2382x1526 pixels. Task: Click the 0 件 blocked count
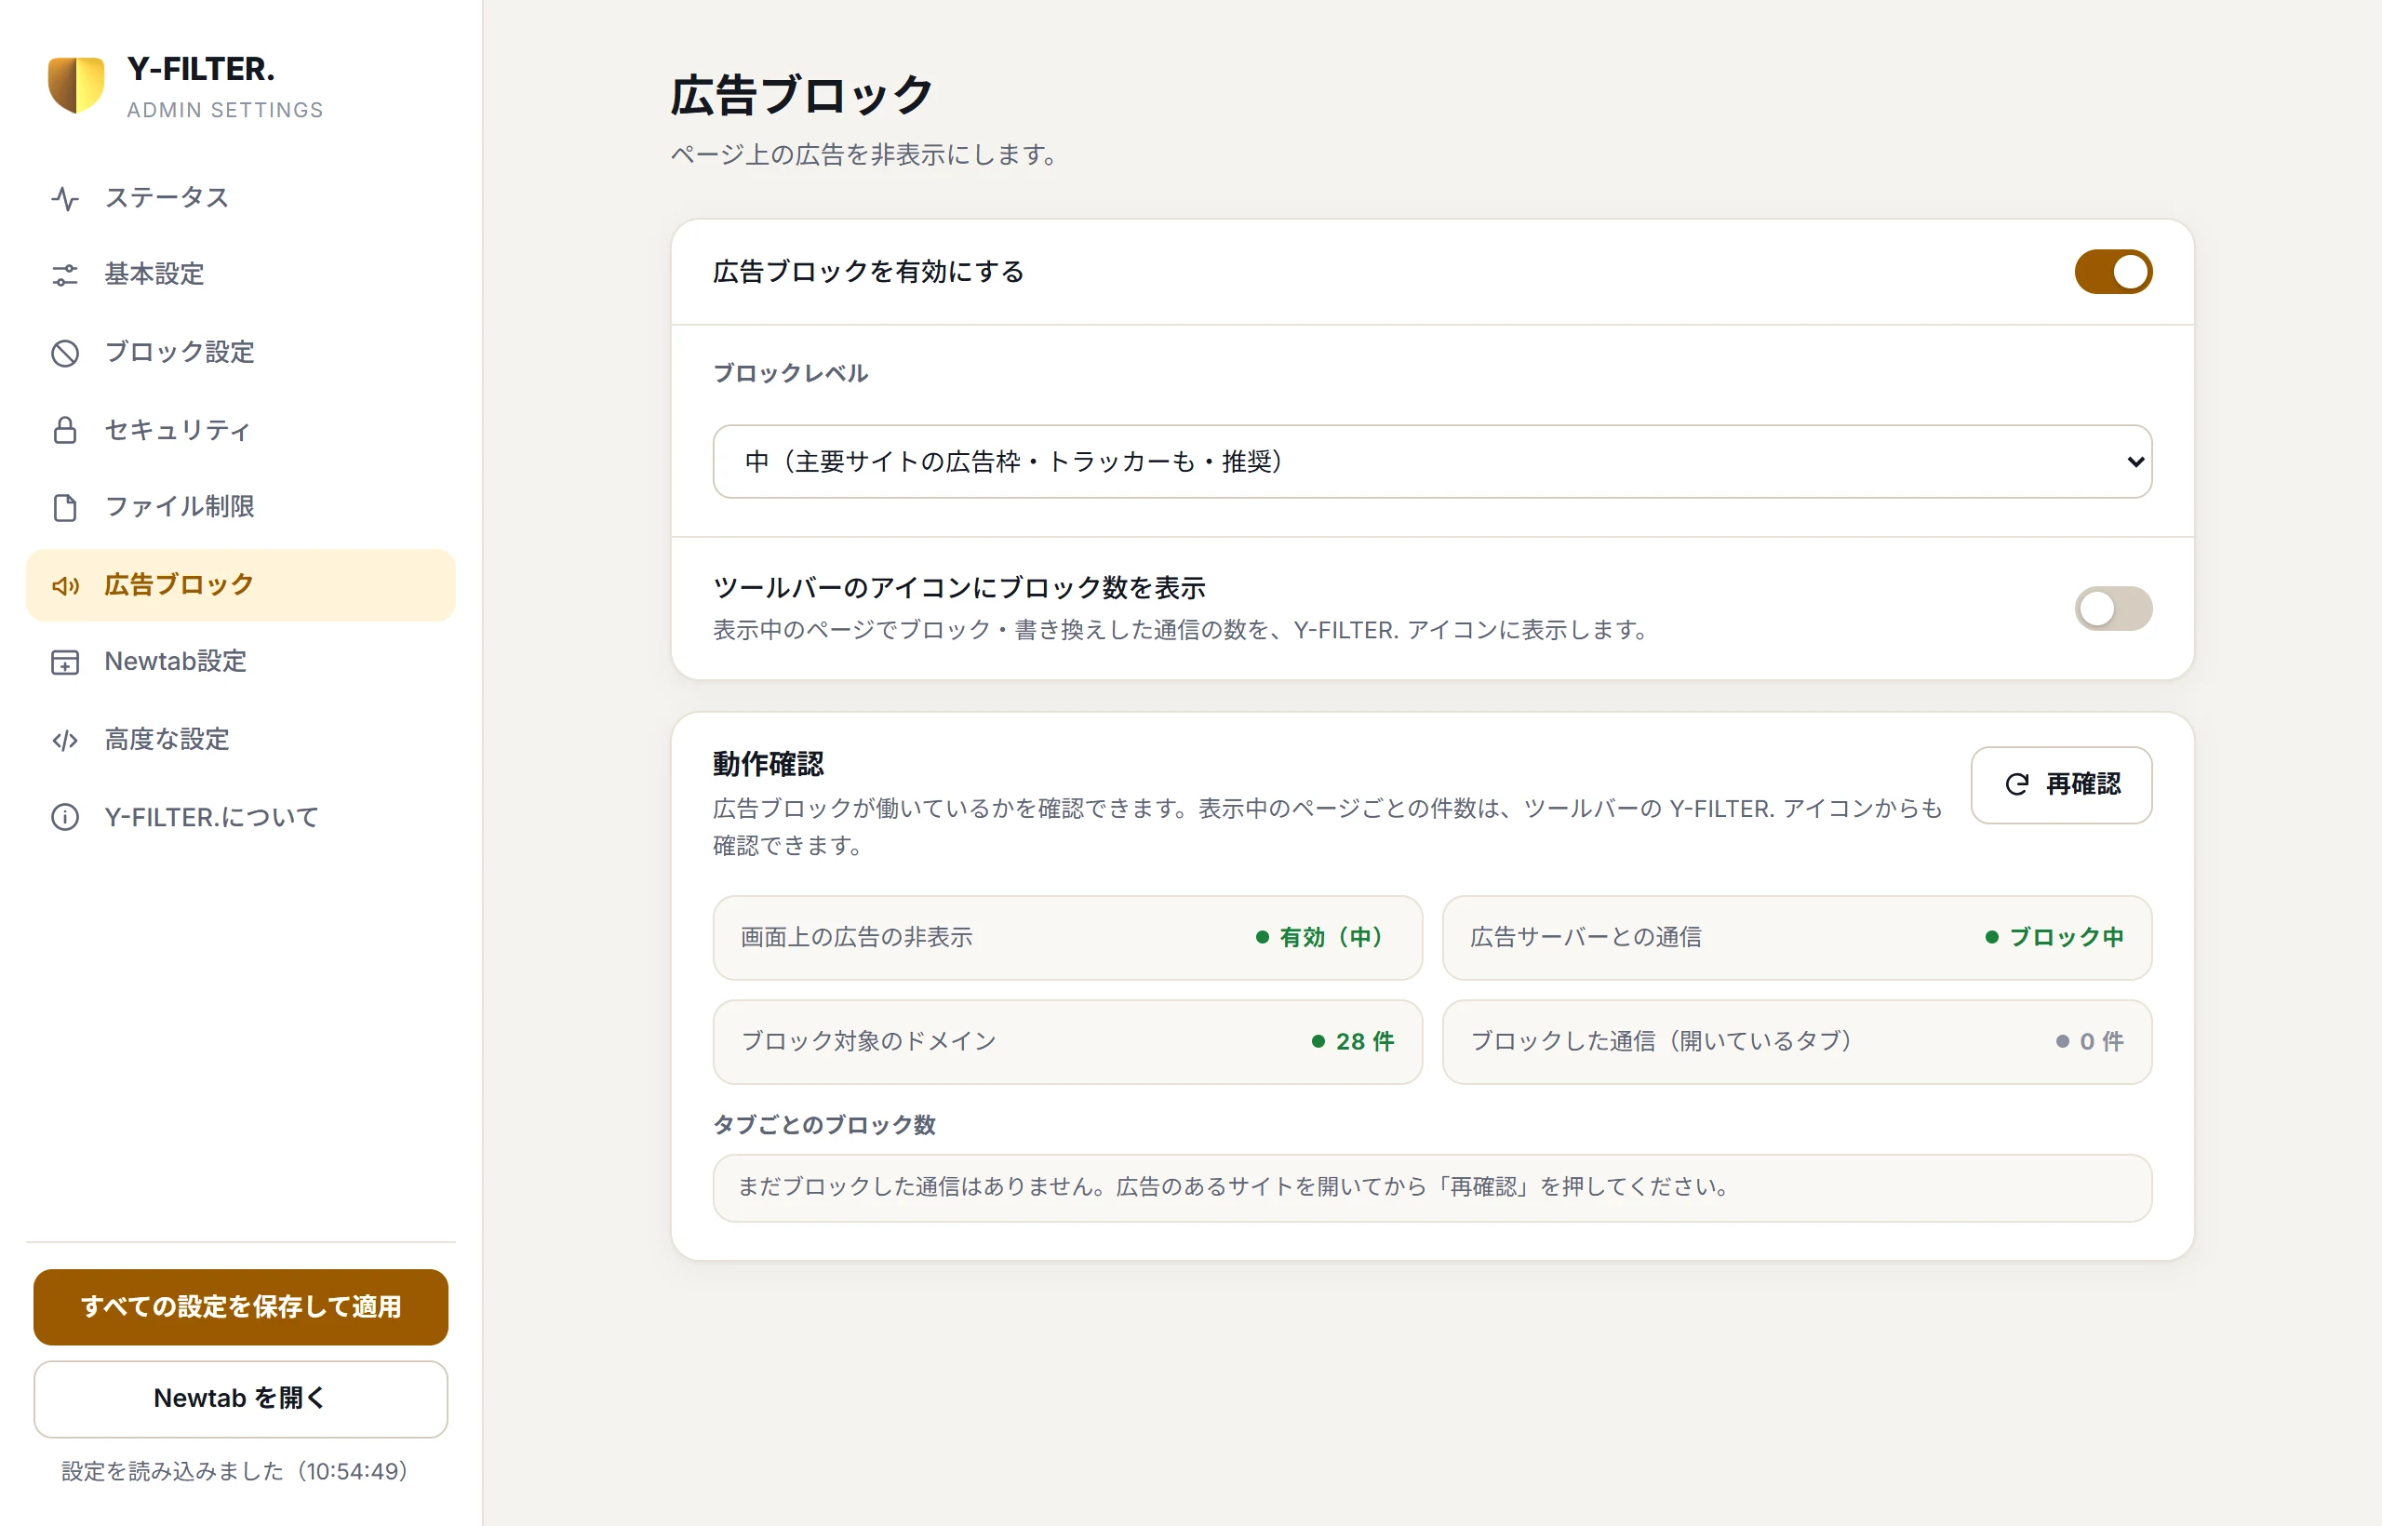tap(2101, 1041)
